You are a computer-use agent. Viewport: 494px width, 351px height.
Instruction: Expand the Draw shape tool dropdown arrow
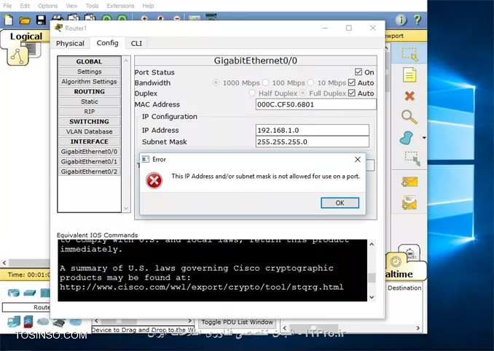pos(424,138)
